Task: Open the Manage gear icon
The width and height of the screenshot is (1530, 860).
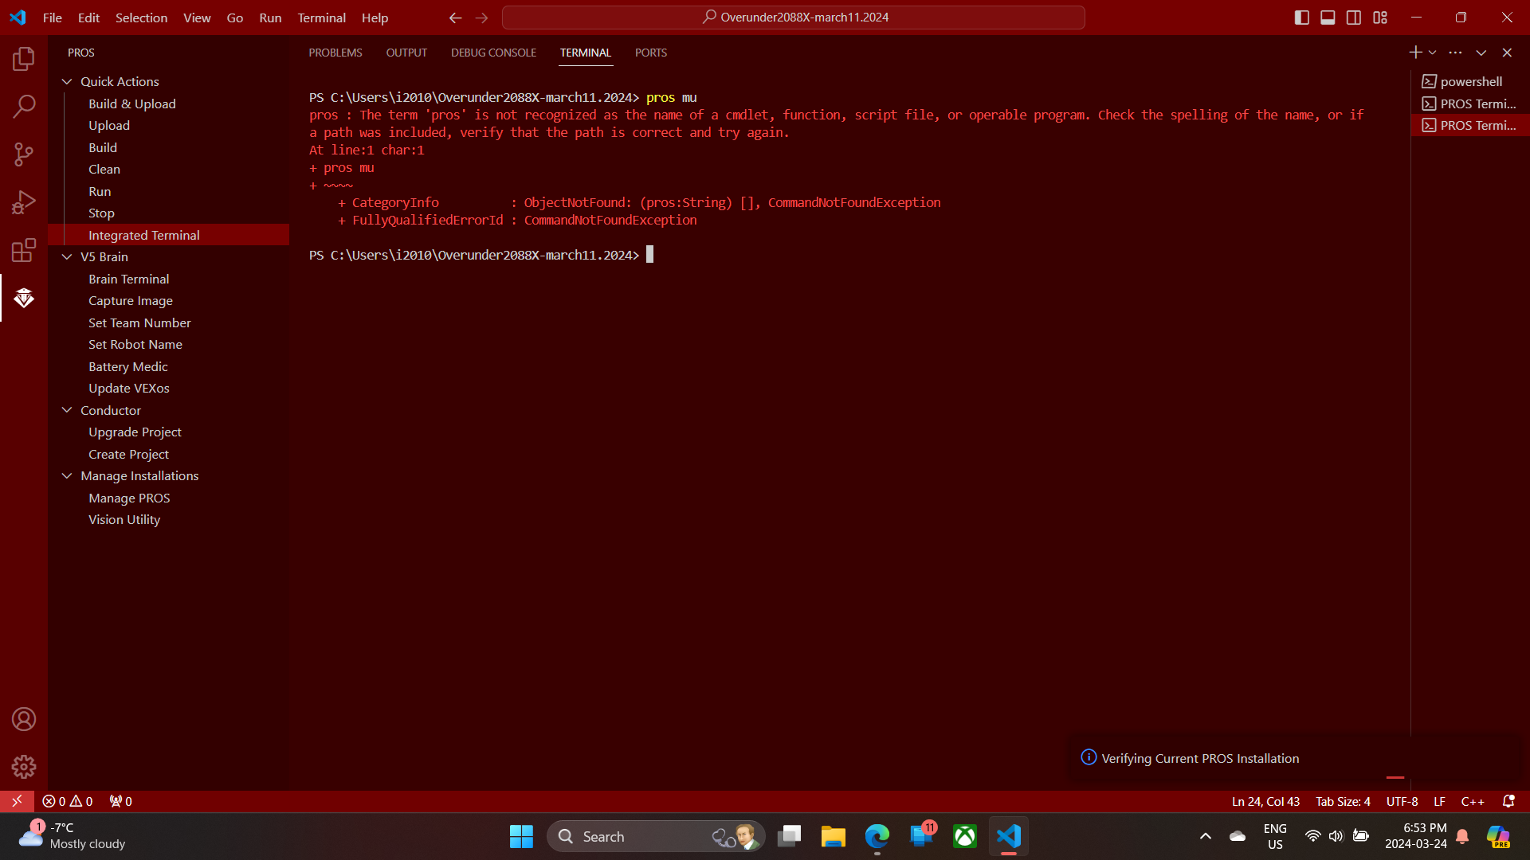Action: (x=24, y=767)
